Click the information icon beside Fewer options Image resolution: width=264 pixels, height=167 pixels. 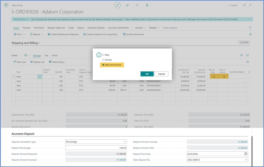coord(250,27)
